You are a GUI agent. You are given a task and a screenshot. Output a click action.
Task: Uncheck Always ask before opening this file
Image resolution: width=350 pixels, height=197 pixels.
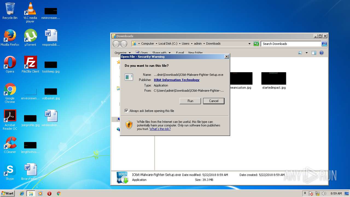pyautogui.click(x=126, y=111)
